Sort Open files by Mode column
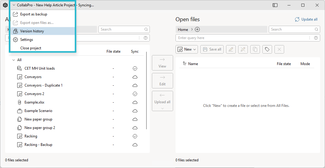The image size is (325, 168). [305, 64]
